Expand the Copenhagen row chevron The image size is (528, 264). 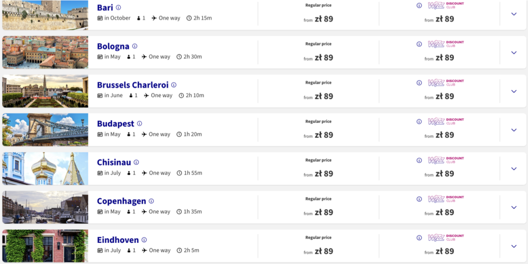pyautogui.click(x=514, y=207)
